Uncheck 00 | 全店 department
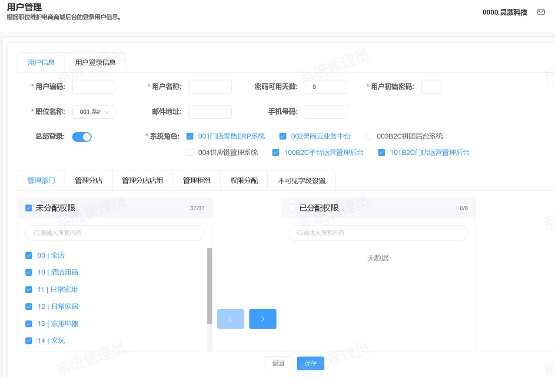Screen dimensions: 555x378 click(29, 255)
